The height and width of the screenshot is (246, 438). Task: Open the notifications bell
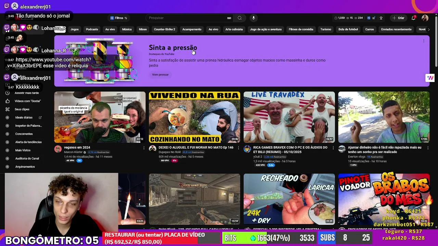(413, 18)
